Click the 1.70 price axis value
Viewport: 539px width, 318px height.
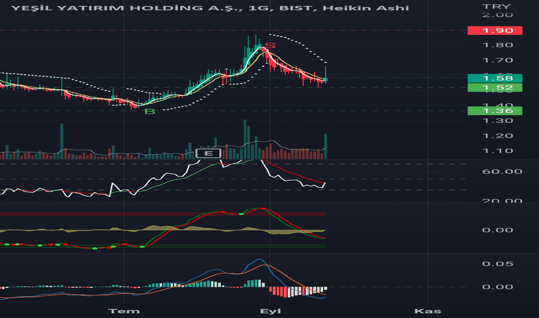coord(497,61)
